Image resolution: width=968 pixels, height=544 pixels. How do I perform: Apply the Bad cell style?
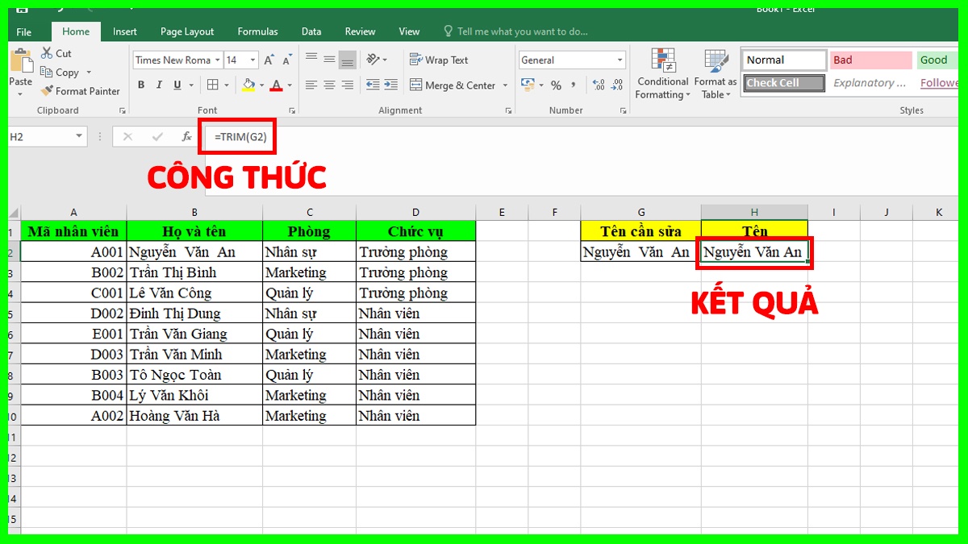(871, 60)
